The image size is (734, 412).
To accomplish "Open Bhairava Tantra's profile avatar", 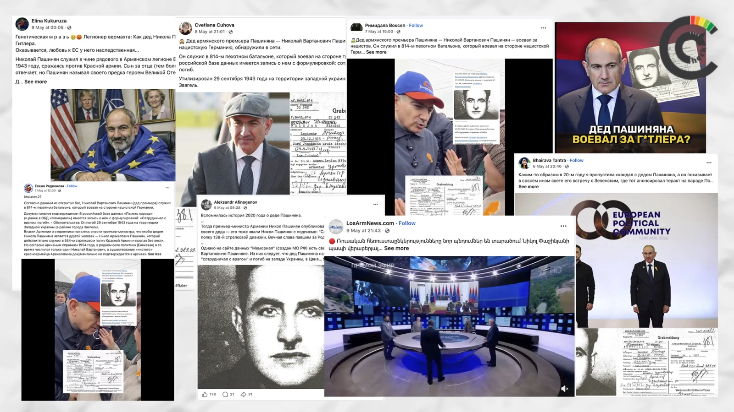I will point(524,163).
